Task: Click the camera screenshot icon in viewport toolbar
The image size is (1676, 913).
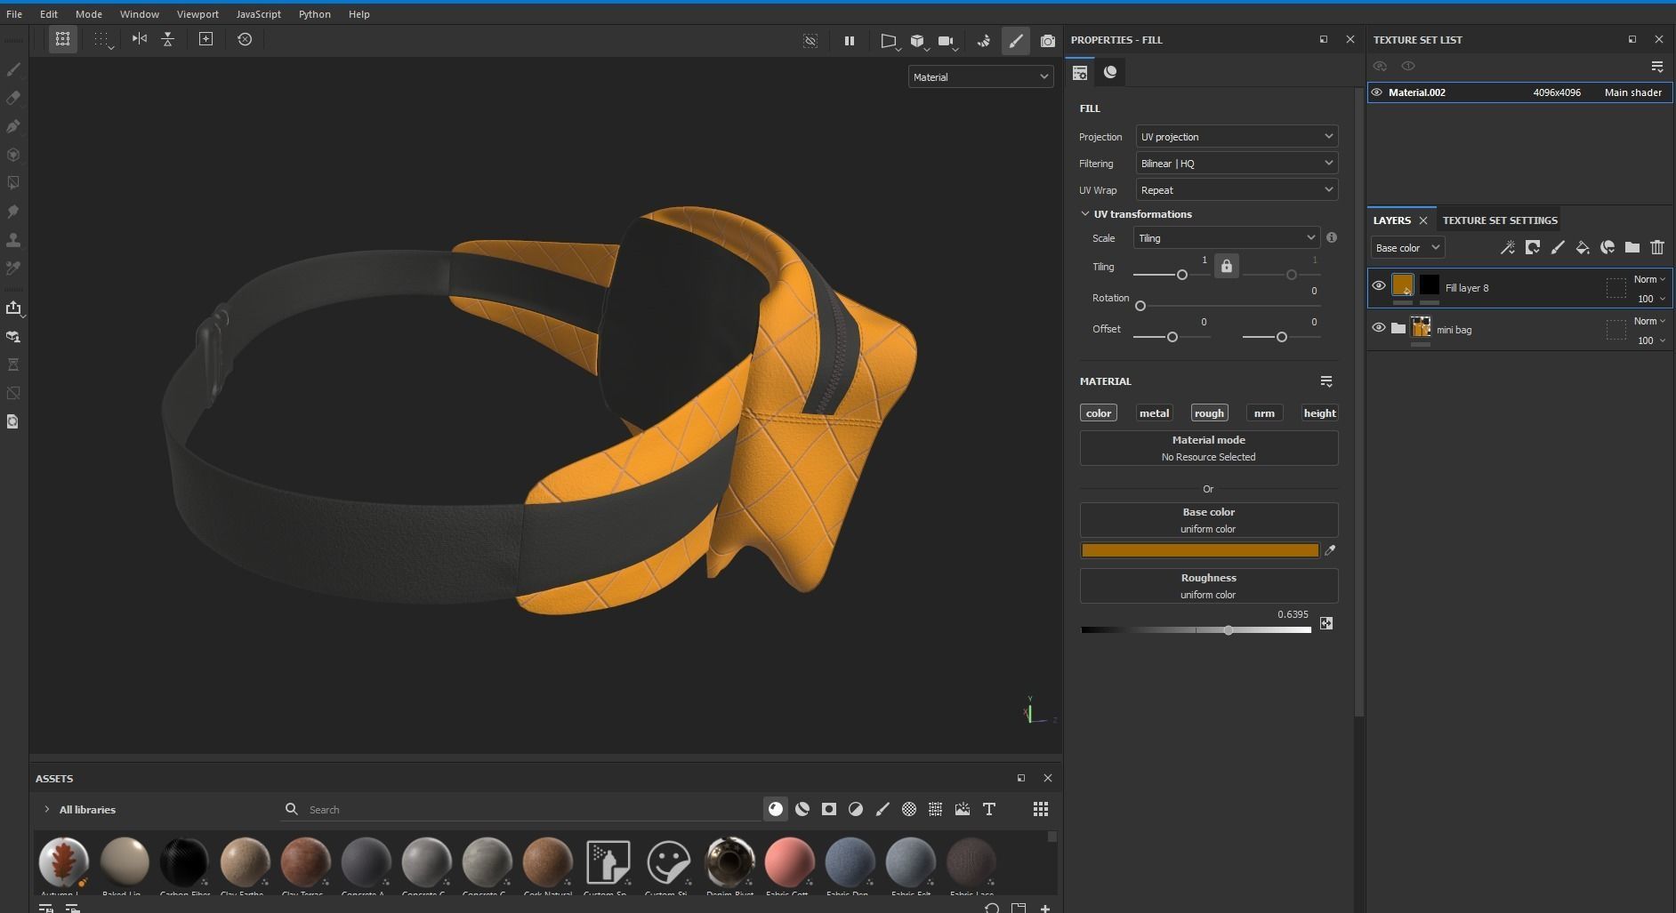Action: (x=1048, y=41)
